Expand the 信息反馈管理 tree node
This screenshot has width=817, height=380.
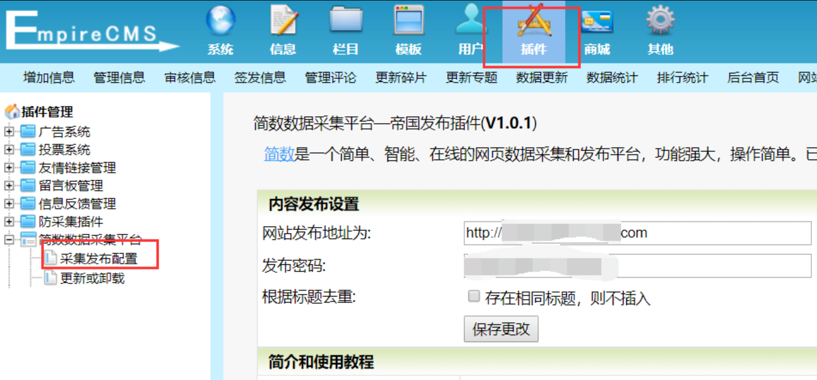[9, 204]
